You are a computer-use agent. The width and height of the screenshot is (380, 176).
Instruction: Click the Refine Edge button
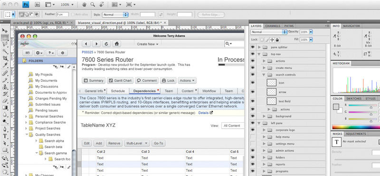coord(211,15)
